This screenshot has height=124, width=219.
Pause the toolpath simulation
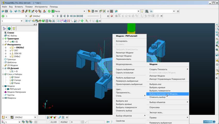coord(61,16)
